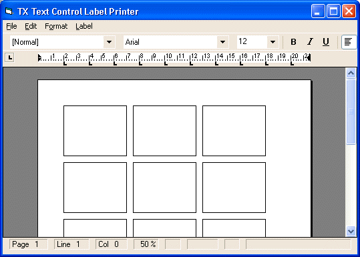
Task: Minimize the Label Printer window
Action: (x=318, y=11)
